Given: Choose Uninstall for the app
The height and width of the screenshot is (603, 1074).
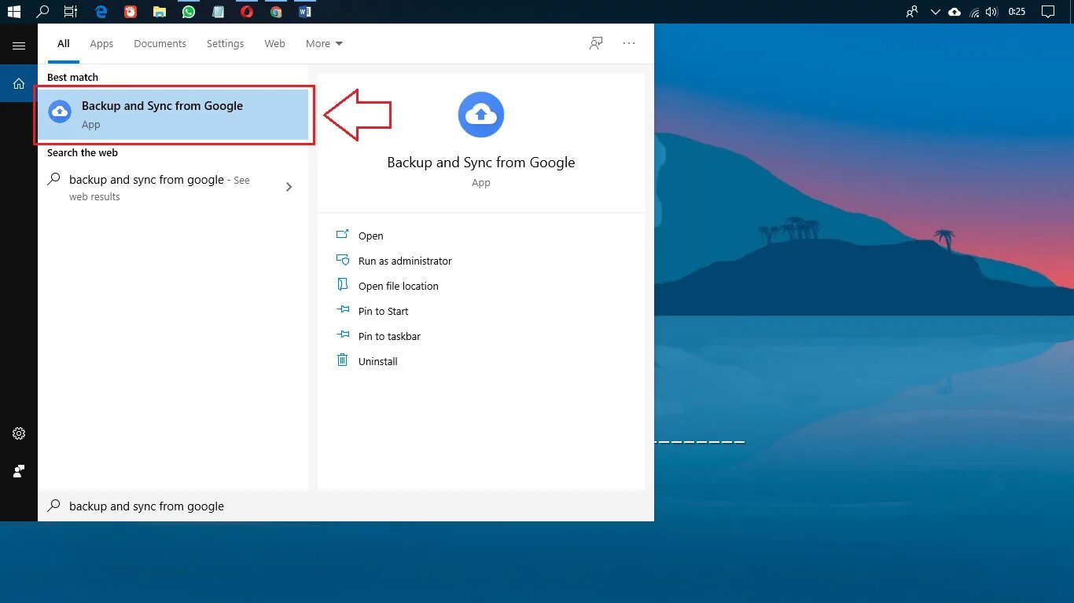Looking at the screenshot, I should (378, 361).
